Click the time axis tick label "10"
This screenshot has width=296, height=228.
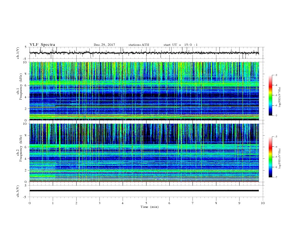263,203
